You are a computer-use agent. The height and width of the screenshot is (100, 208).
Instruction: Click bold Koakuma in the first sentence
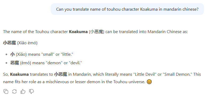point(78,32)
